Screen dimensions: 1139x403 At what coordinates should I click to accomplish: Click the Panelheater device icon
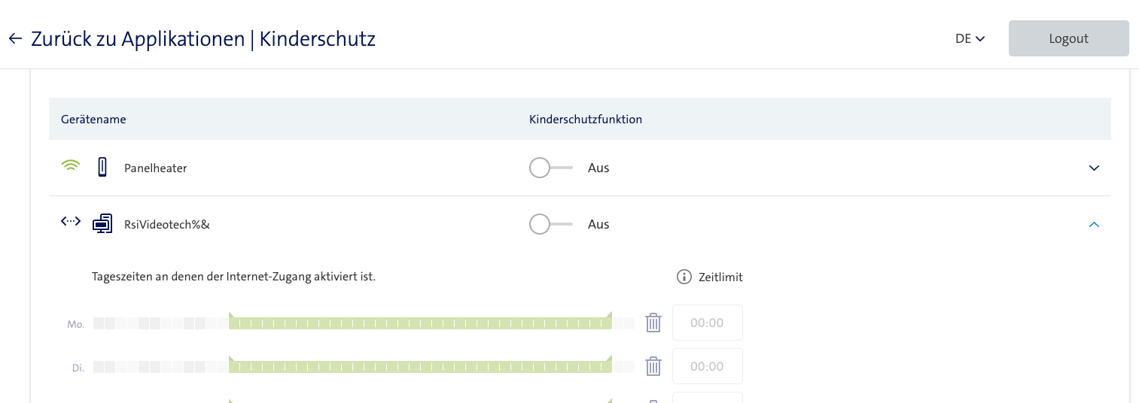(x=103, y=168)
